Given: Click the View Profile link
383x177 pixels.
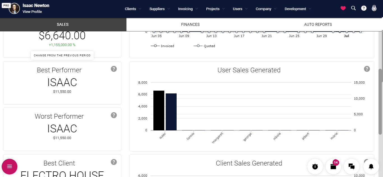Looking at the screenshot, I should [32, 12].
